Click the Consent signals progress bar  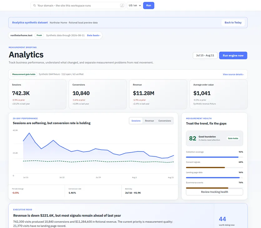214,167
